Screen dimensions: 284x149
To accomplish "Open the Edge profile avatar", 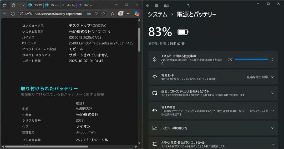I will click(121, 14).
